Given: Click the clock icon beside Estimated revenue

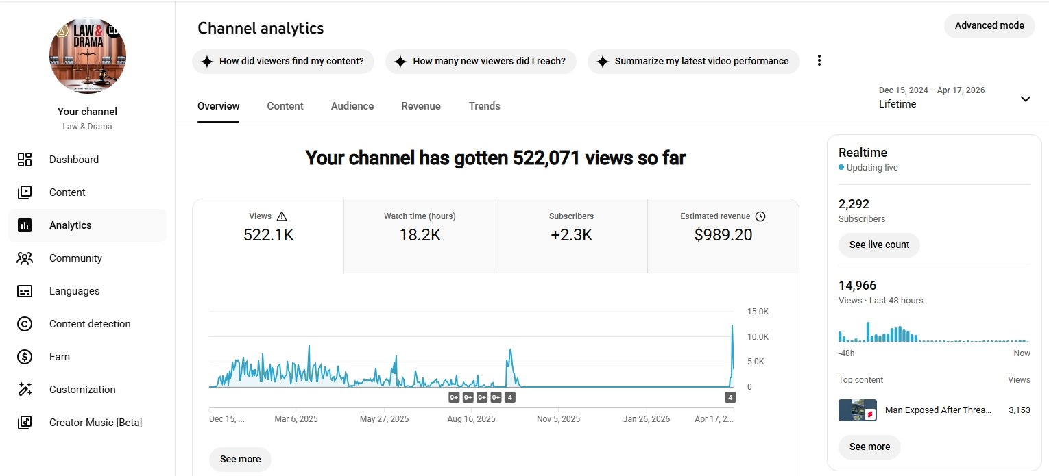Looking at the screenshot, I should click(760, 216).
